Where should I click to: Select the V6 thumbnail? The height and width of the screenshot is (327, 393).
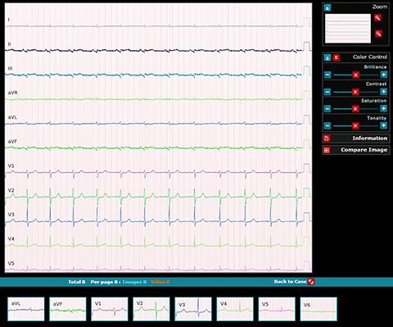[x=318, y=309]
